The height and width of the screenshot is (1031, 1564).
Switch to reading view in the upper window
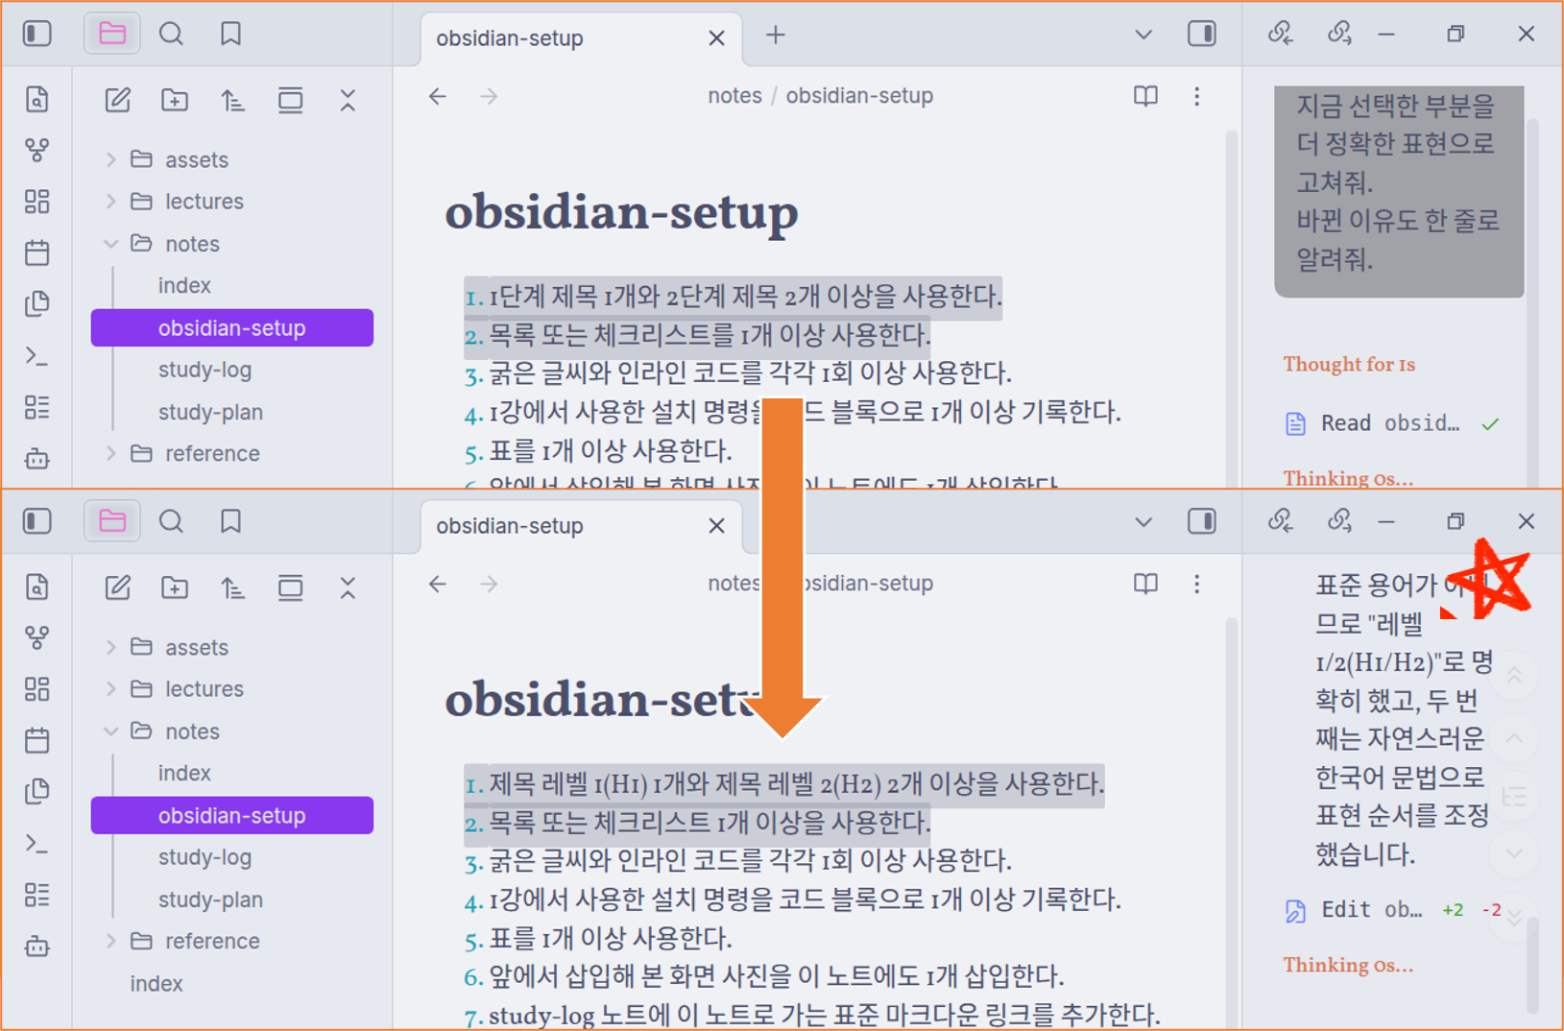(1145, 96)
